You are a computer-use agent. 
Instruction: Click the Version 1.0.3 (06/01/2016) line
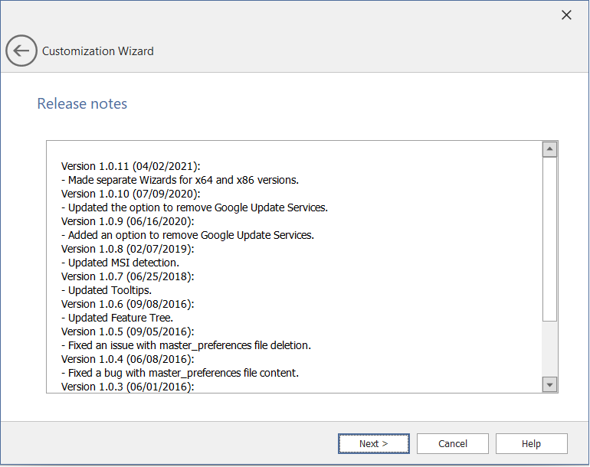point(127,387)
